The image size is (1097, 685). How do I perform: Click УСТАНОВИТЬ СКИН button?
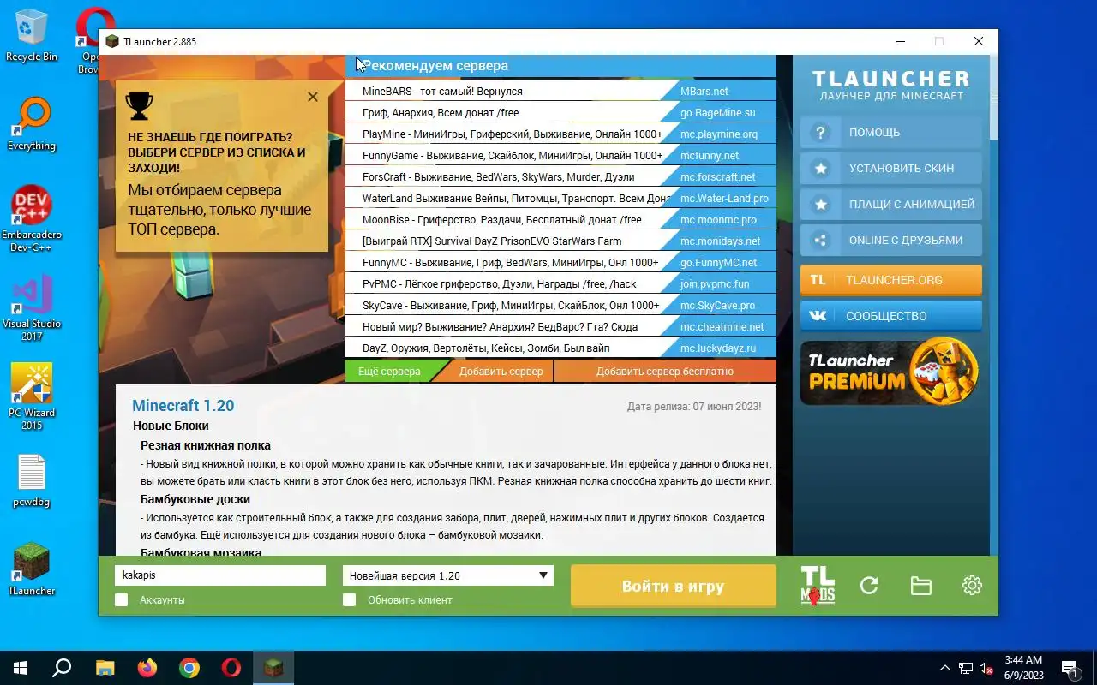click(x=891, y=169)
